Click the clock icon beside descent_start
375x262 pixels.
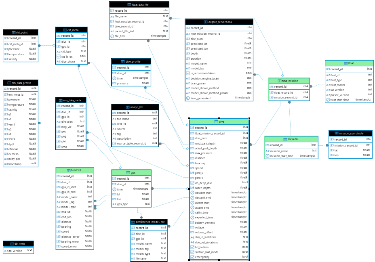pos(192,193)
